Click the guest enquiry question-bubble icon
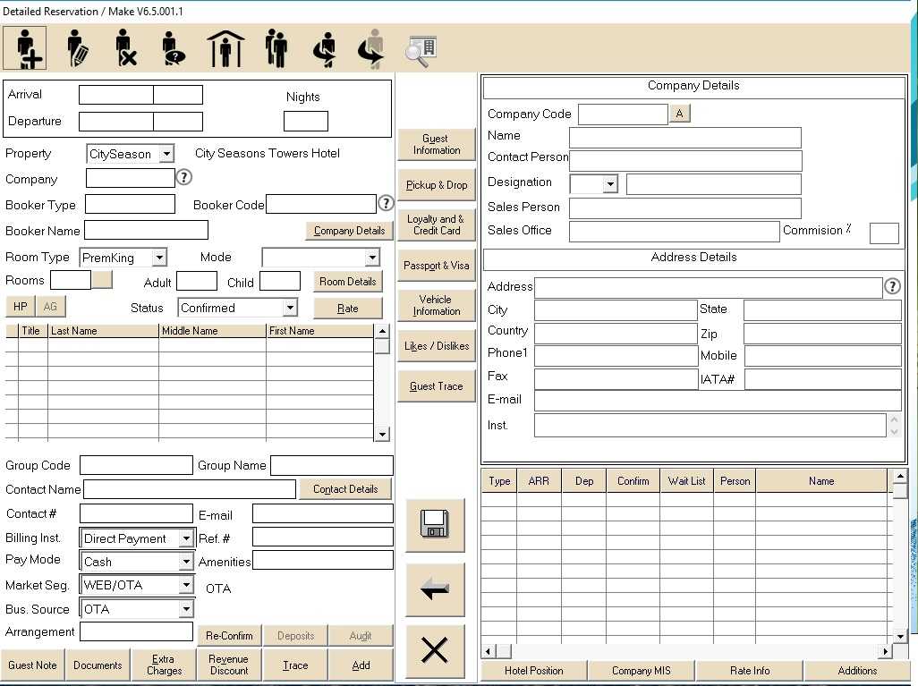 pos(173,48)
